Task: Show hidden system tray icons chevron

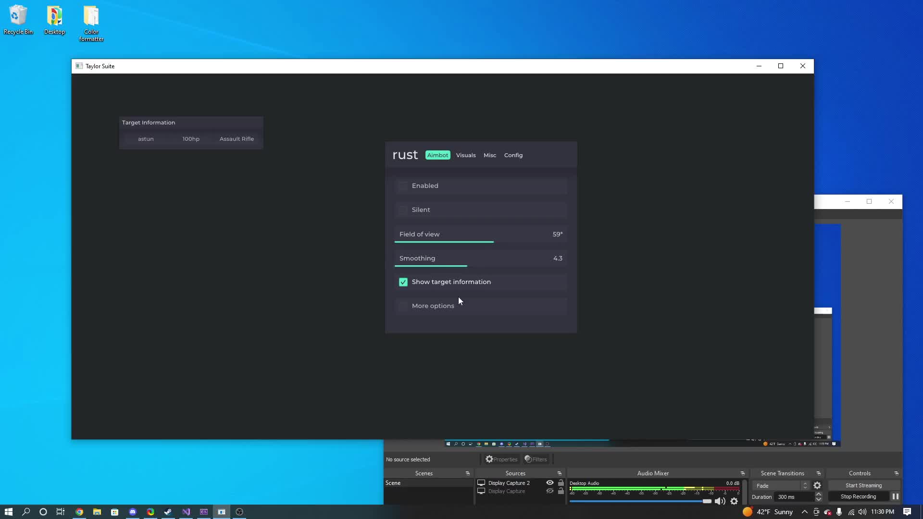Action: click(x=804, y=512)
